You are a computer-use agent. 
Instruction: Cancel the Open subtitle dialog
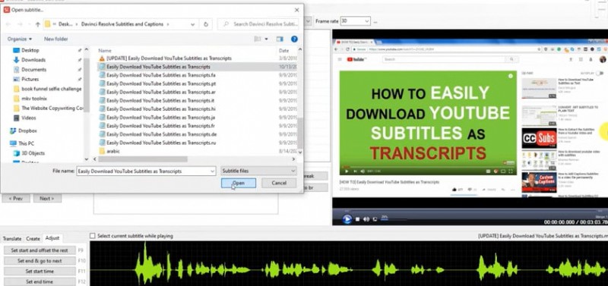[x=279, y=183]
